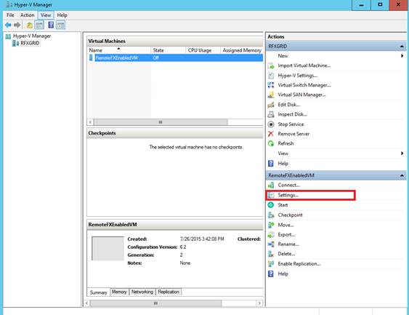Sort virtual machines by State column

[x=169, y=50]
